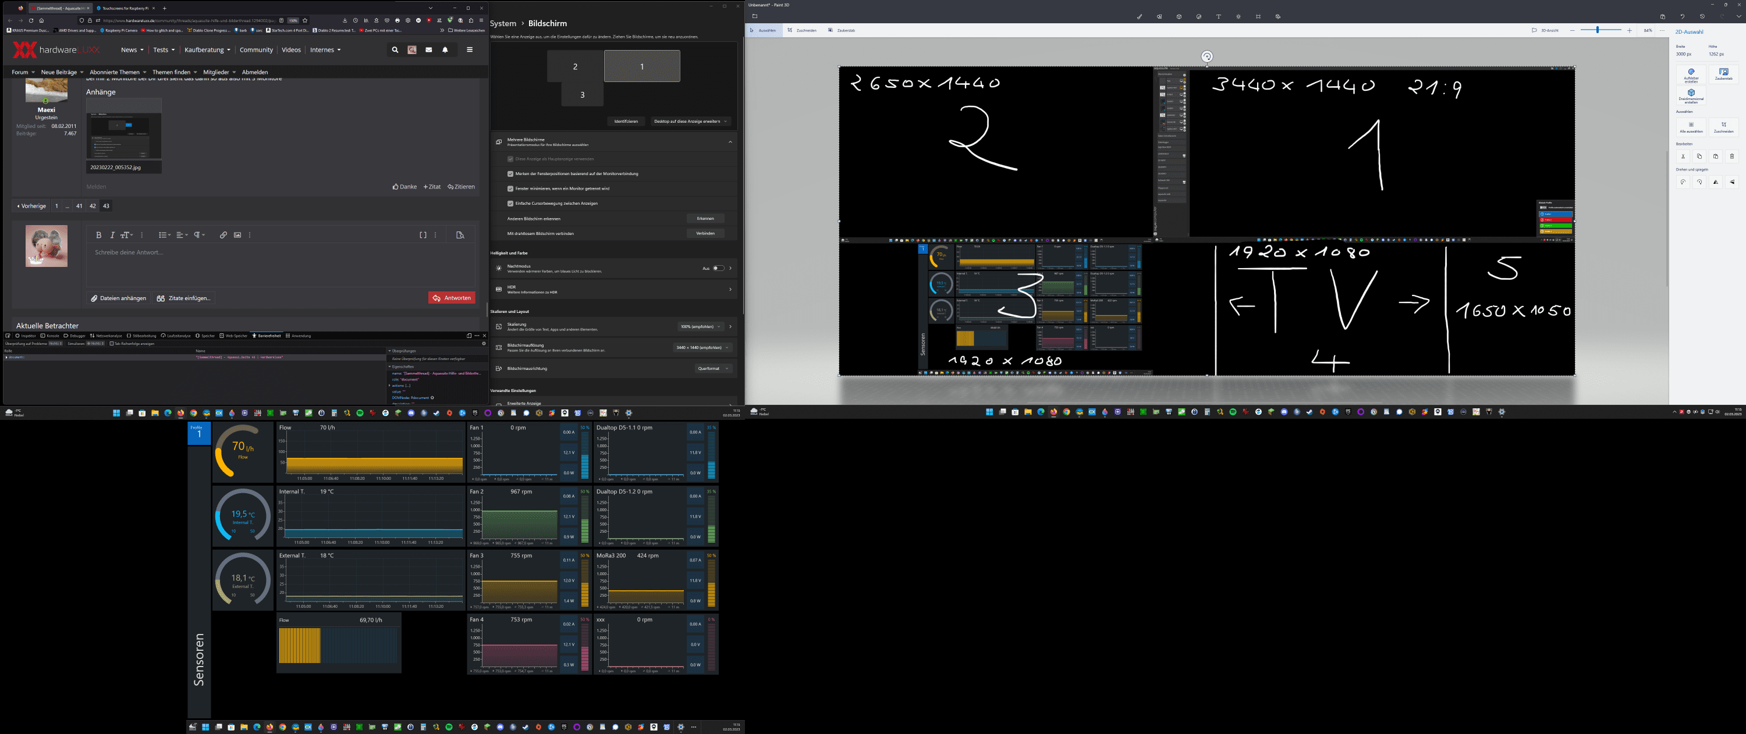The image size is (1746, 734).
Task: Open the 3D shapes tool in Paint 3D
Action: (x=1179, y=16)
